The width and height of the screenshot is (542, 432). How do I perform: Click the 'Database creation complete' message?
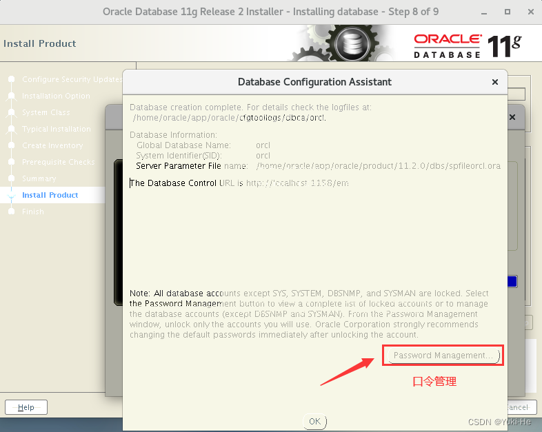coord(250,107)
